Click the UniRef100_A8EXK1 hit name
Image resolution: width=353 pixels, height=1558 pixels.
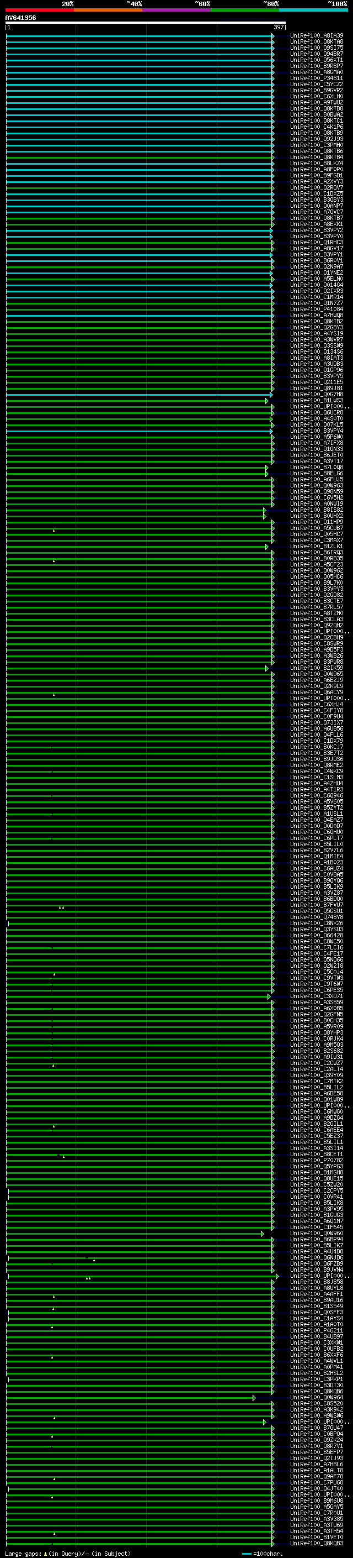pos(317,224)
